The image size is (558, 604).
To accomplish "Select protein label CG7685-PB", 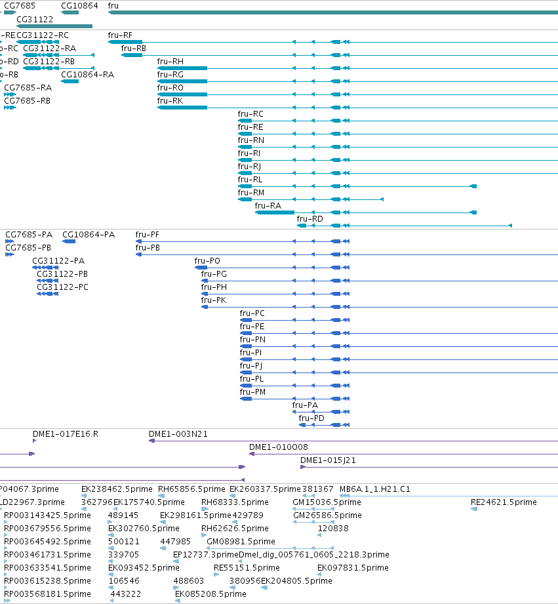I will [x=28, y=247].
